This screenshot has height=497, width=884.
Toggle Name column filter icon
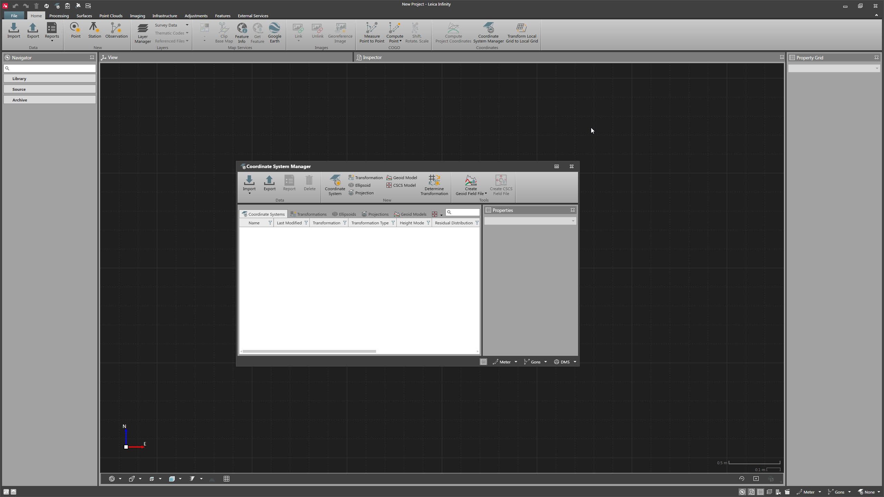coord(270,223)
